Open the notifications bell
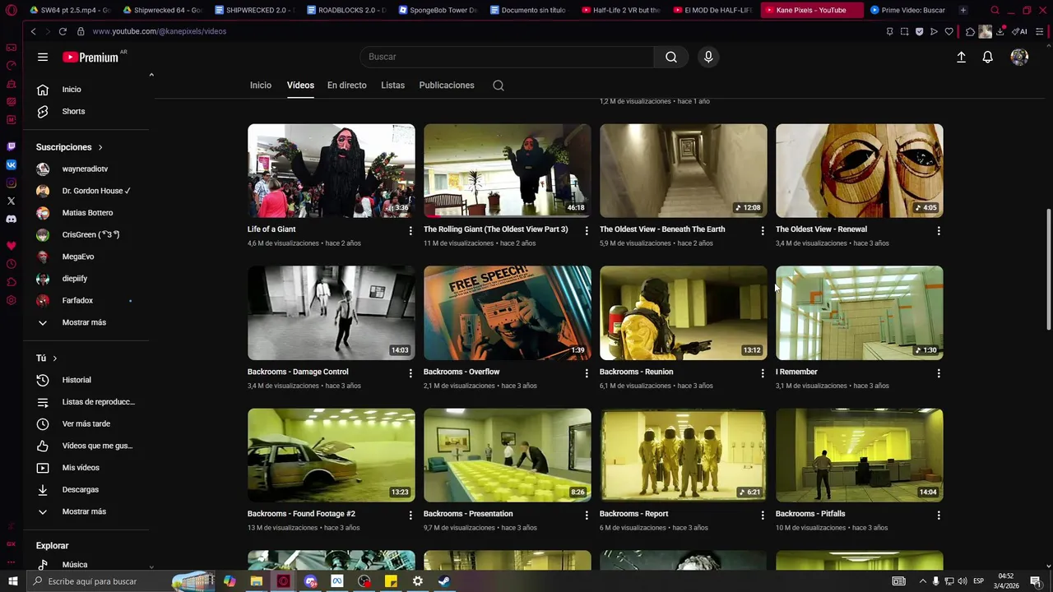This screenshot has width=1053, height=592. pyautogui.click(x=988, y=57)
